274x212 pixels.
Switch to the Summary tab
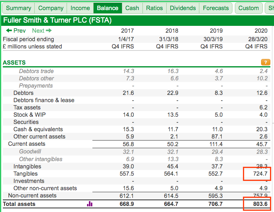tap(19, 8)
